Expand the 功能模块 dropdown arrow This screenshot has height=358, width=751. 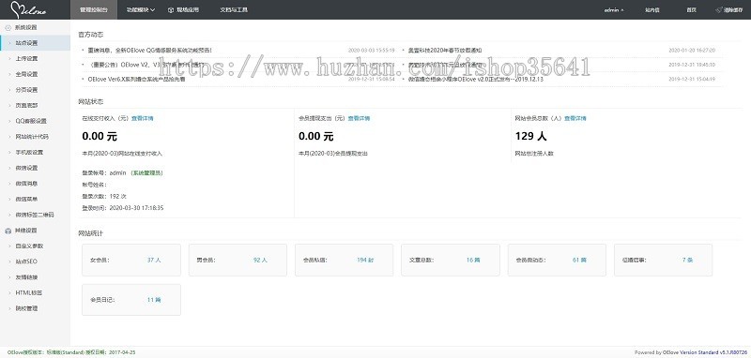coord(152,10)
